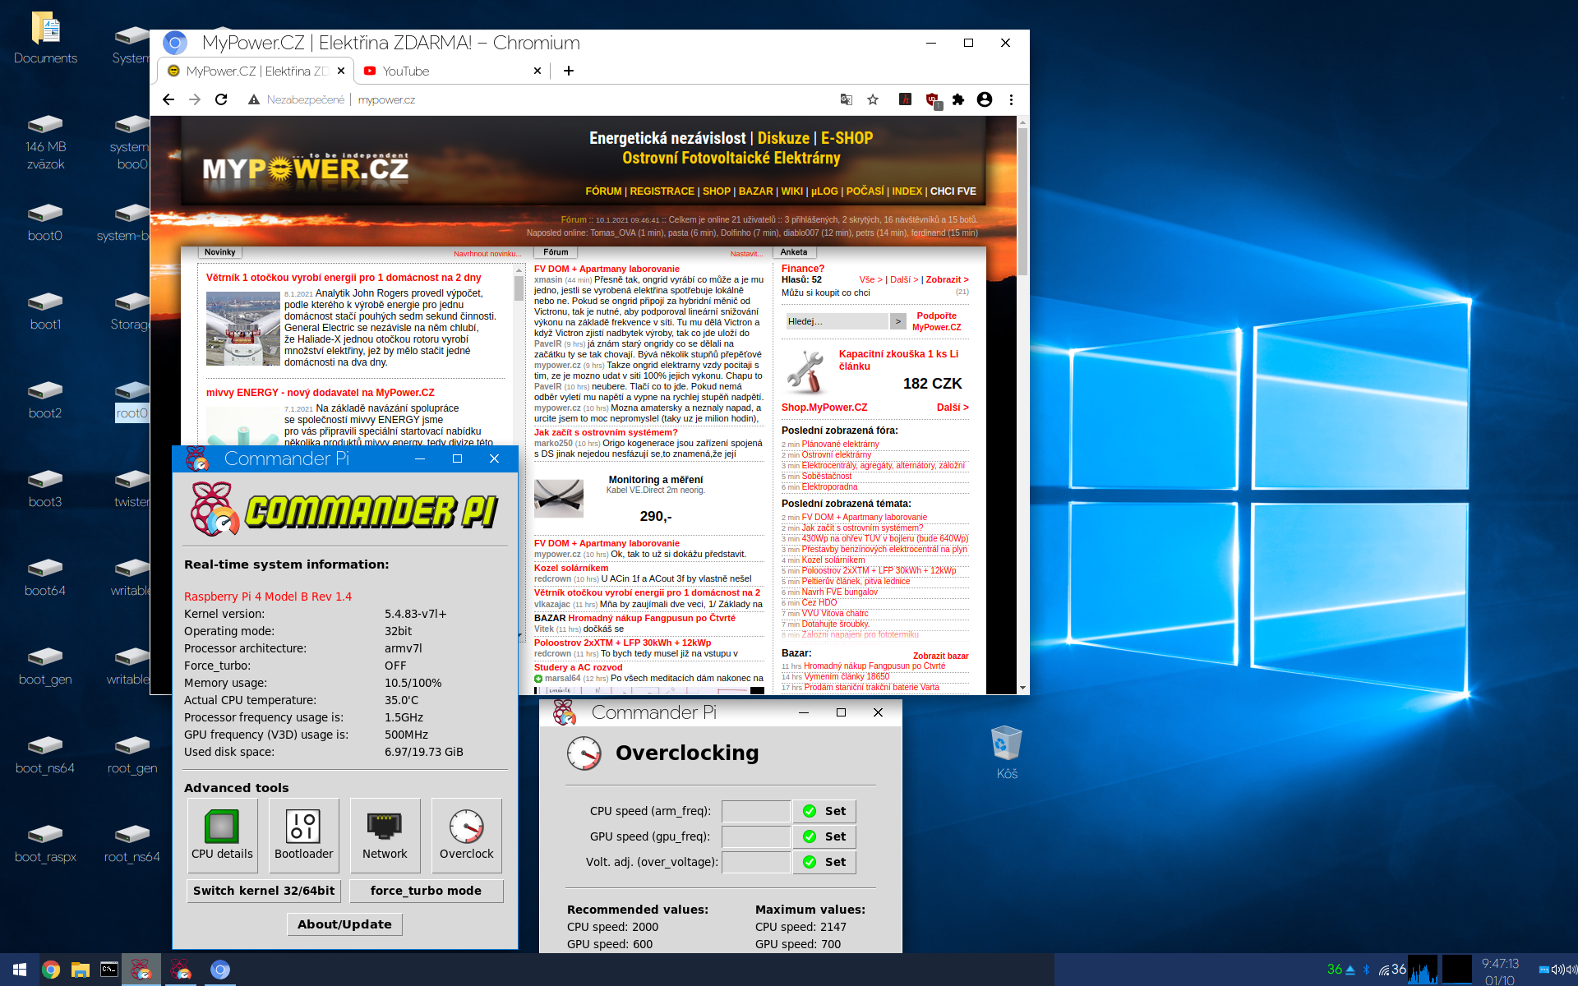Reload the MyPower.CZ page
This screenshot has height=986, width=1578.
(221, 99)
